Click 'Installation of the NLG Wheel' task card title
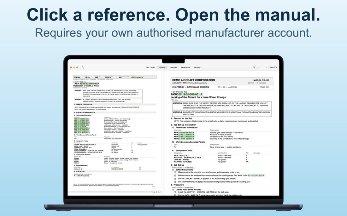The image size is (347, 216). coord(86,86)
